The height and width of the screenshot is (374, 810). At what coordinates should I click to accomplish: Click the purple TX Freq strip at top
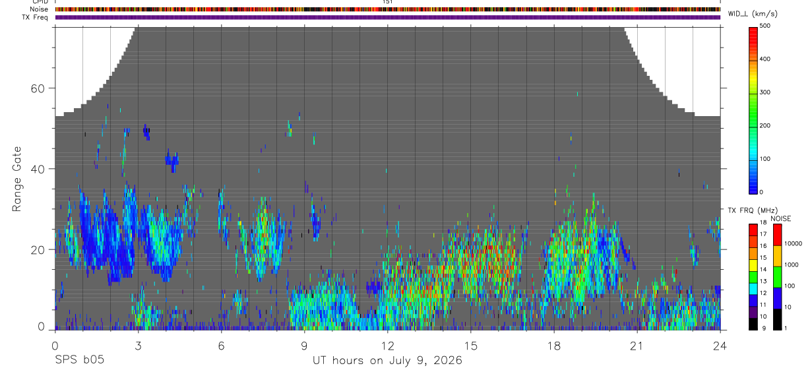click(x=388, y=17)
